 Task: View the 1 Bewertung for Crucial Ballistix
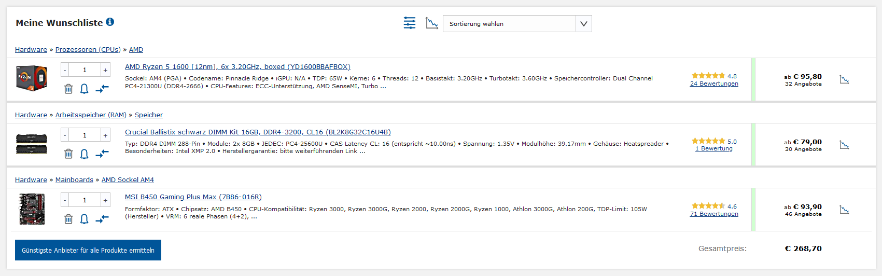pyautogui.click(x=714, y=148)
